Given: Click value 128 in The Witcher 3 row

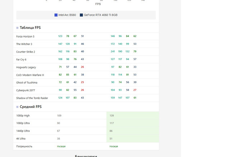Looking at the screenshot, I should click(68, 44).
